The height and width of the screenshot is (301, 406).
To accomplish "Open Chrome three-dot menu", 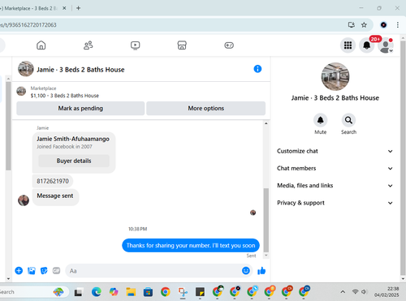I will (398, 25).
